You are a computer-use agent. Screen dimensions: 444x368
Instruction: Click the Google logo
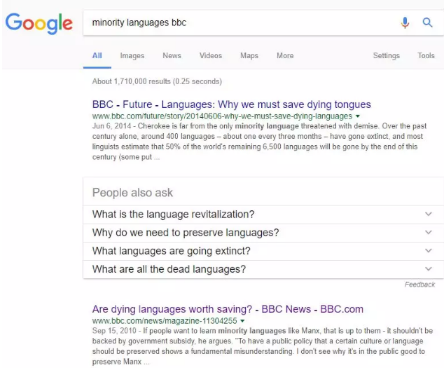tap(39, 24)
